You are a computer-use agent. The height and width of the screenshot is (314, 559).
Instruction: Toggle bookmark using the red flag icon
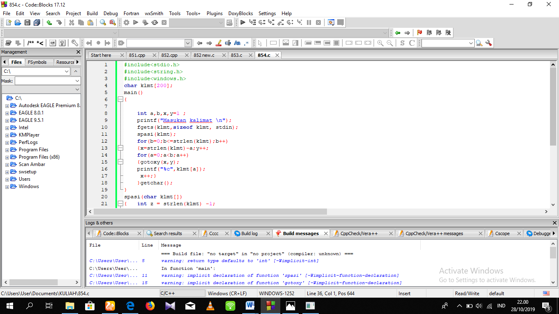pos(419,33)
